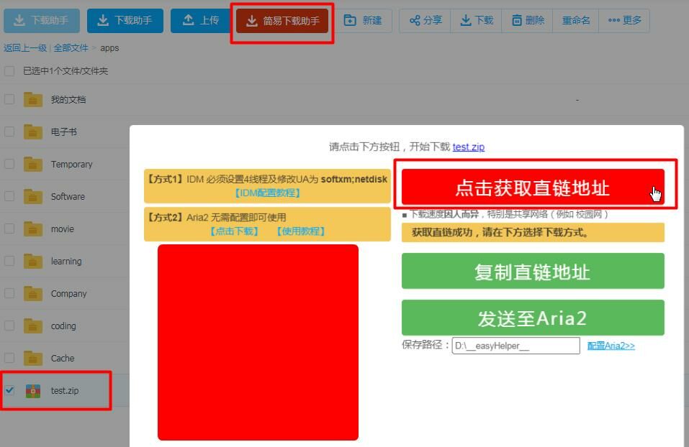
Task: Click the 分享 share button
Action: pyautogui.click(x=425, y=21)
